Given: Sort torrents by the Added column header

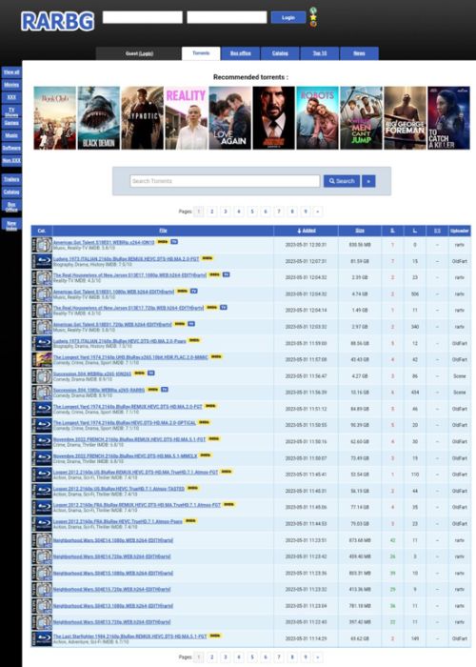Looking at the screenshot, I should pos(306,231).
